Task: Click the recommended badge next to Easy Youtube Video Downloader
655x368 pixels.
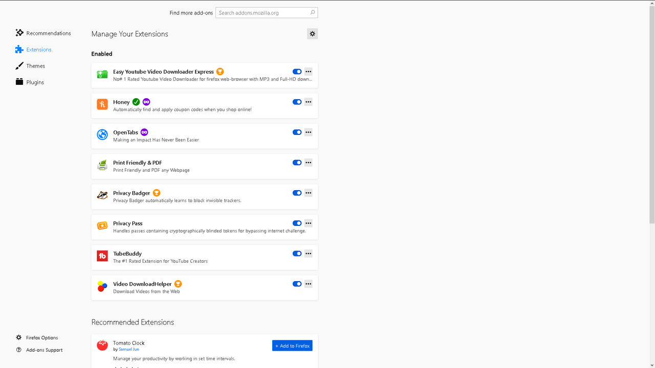Action: (220, 72)
